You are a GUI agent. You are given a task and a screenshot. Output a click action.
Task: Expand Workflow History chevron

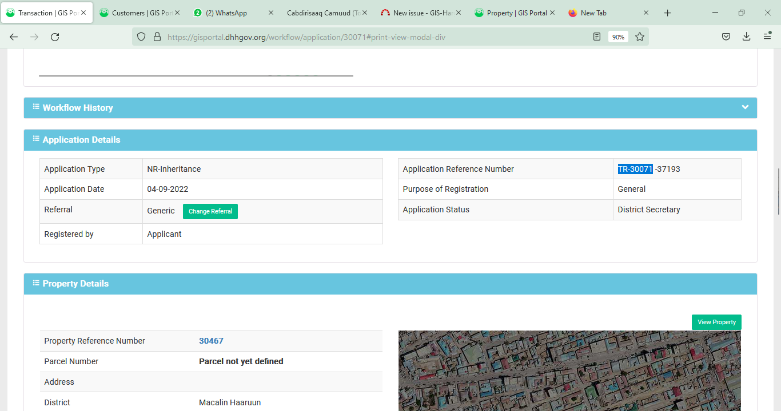point(745,107)
